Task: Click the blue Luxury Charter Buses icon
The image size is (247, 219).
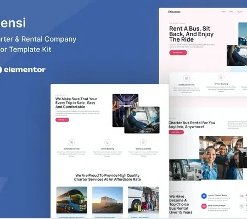Action: point(204,196)
